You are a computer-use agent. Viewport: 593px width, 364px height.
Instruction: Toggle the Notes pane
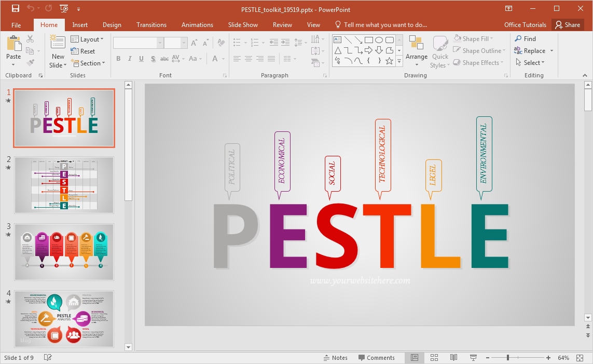coord(336,358)
